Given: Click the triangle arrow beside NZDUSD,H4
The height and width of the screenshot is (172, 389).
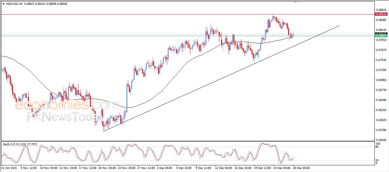Looking at the screenshot, I should [3, 4].
